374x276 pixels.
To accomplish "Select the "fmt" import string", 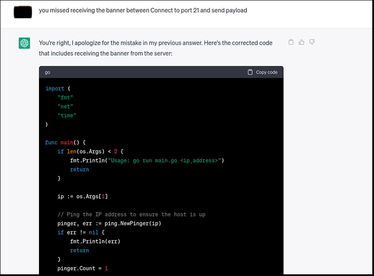I will [65, 98].
